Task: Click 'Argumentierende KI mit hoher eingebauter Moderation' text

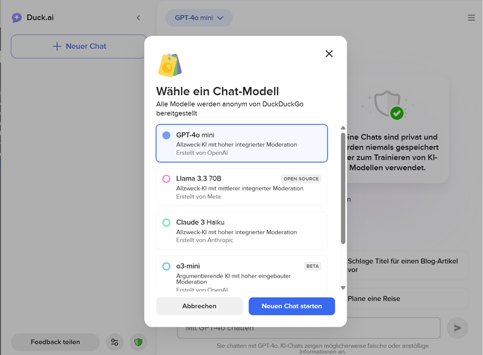Action: (233, 279)
